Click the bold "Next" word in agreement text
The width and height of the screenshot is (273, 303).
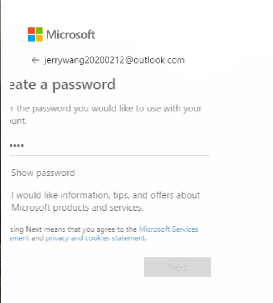point(34,229)
